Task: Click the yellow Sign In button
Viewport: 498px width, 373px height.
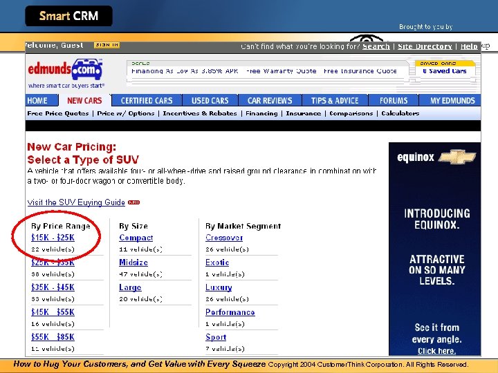Action: 107,45
